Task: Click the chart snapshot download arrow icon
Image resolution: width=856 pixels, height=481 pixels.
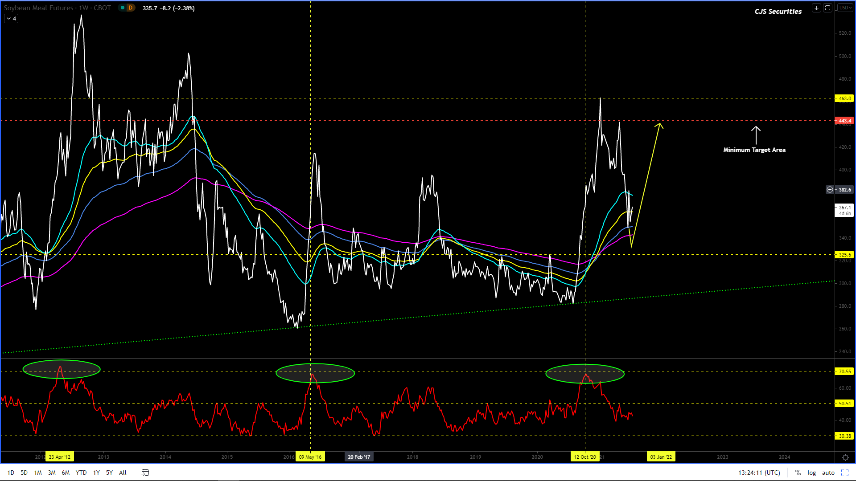Action: pyautogui.click(x=816, y=8)
